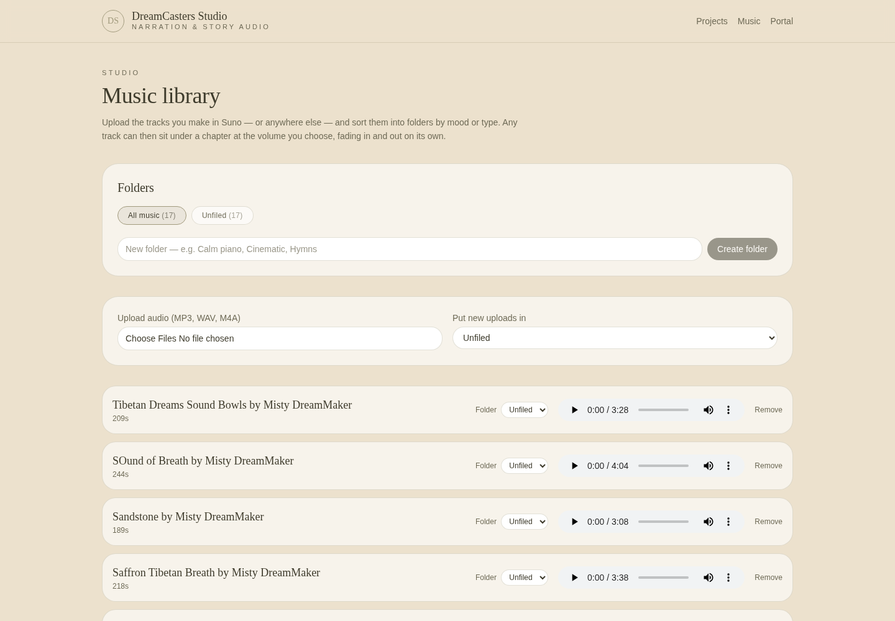This screenshot has width=895, height=621.
Task: Select the Unfiled folder tab
Action: [222, 215]
